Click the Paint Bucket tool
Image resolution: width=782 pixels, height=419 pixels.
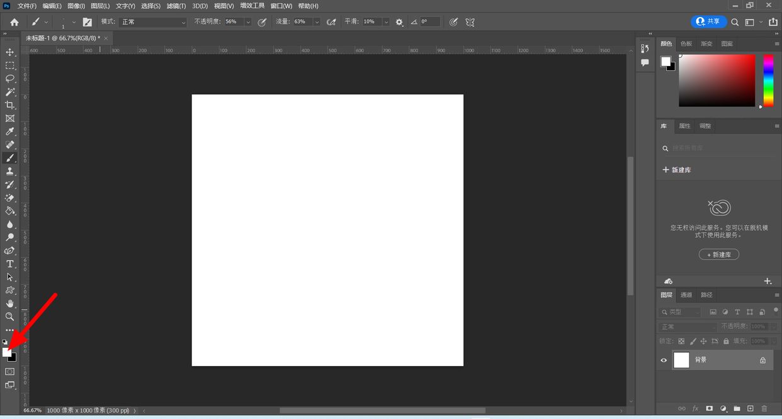coord(9,211)
